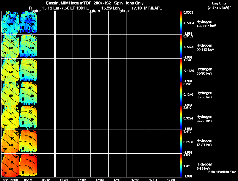238x181 pixels.
Task: Click the 5-13 keV hydrogen image at 05:06
Action: 28,165
